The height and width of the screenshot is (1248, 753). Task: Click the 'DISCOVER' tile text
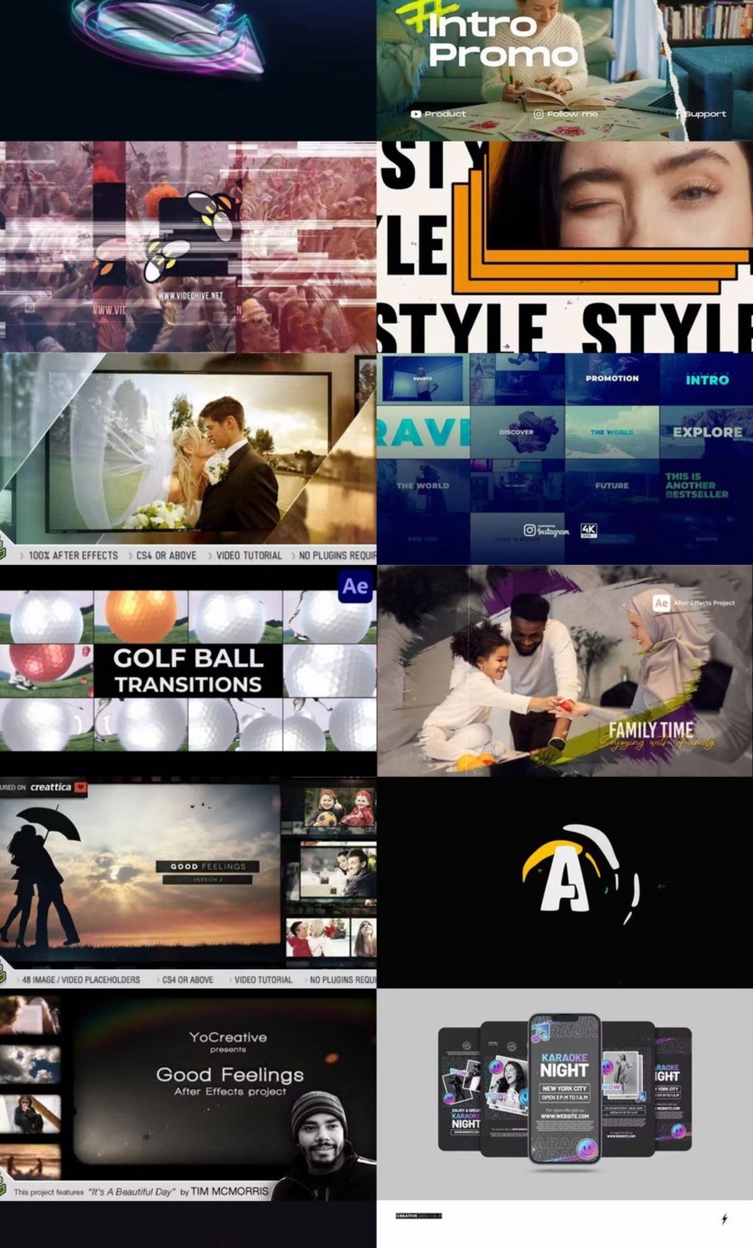tap(517, 432)
